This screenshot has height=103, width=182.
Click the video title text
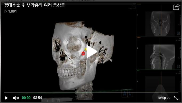pyautogui.click(x=35, y=5)
